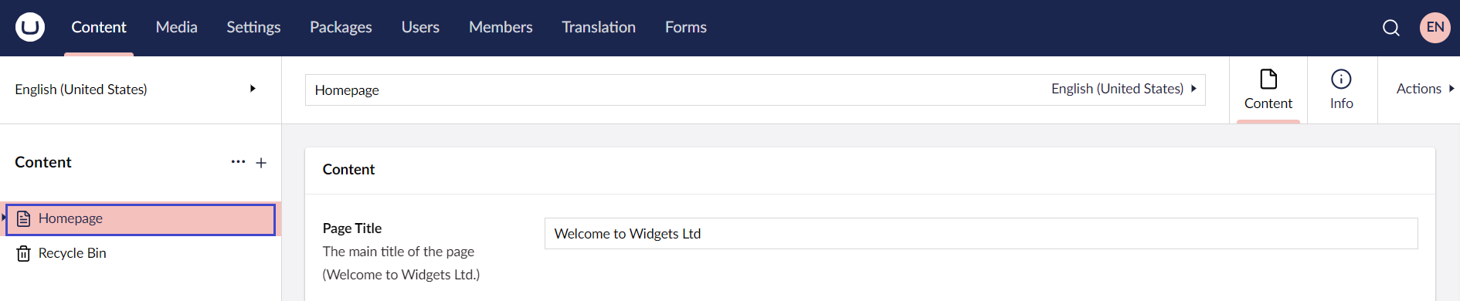Open the Packages section

coord(341,27)
